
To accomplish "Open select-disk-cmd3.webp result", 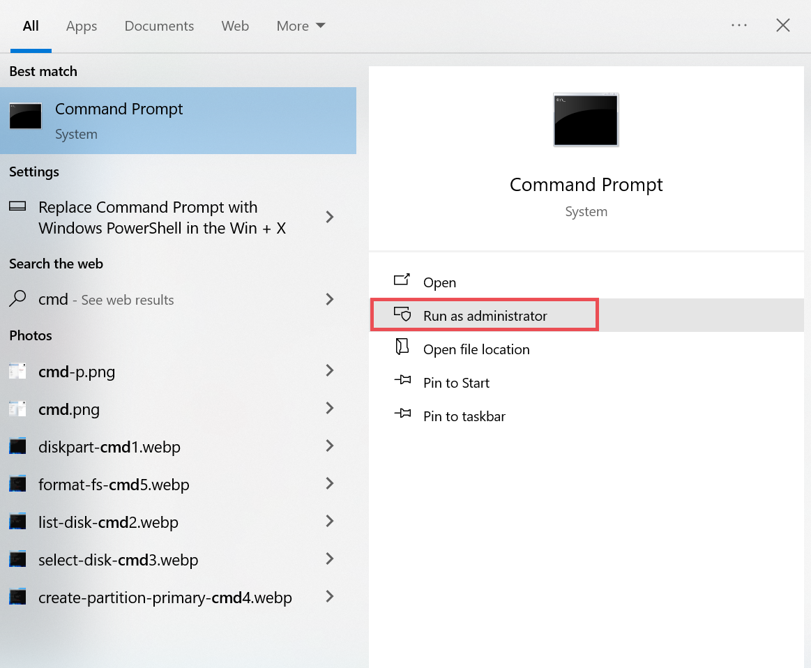I will pos(178,560).
